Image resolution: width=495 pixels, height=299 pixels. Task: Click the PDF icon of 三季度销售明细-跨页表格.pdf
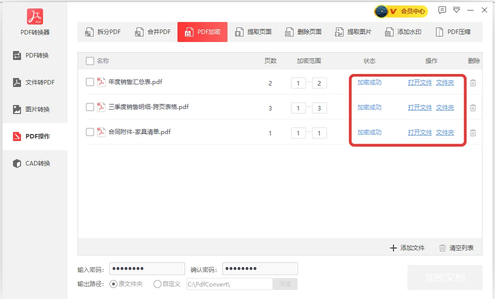pyautogui.click(x=101, y=106)
